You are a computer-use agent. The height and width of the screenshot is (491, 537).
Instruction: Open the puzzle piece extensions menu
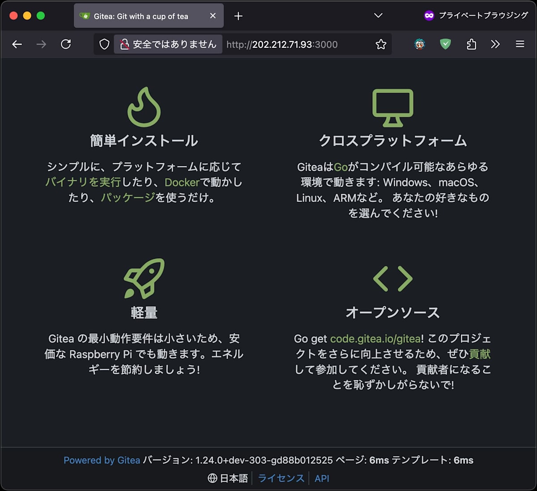click(471, 44)
